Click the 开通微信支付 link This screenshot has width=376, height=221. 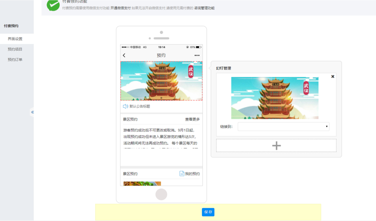point(121,8)
